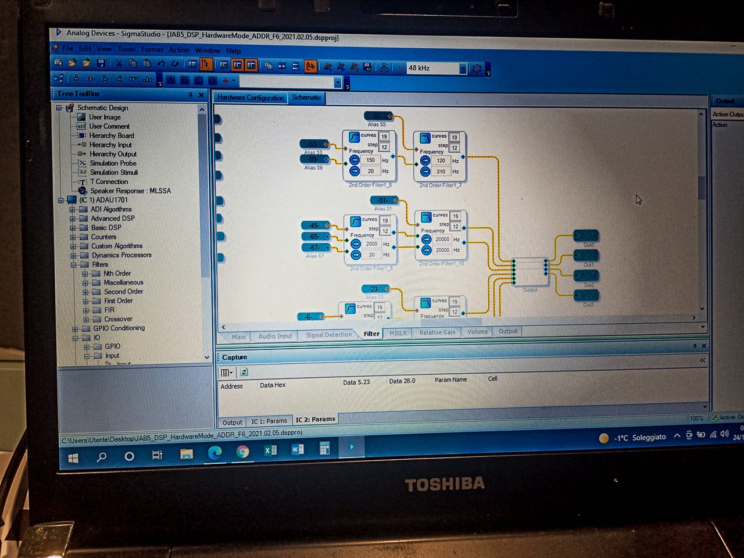Click the Open folder toolbar icon

(x=72, y=63)
